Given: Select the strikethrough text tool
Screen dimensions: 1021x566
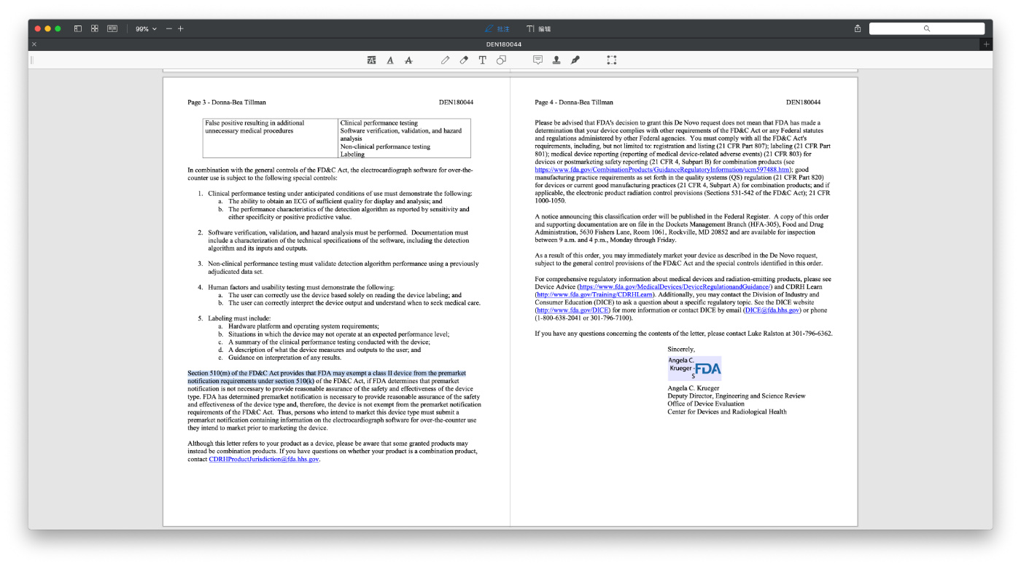Looking at the screenshot, I should click(408, 60).
